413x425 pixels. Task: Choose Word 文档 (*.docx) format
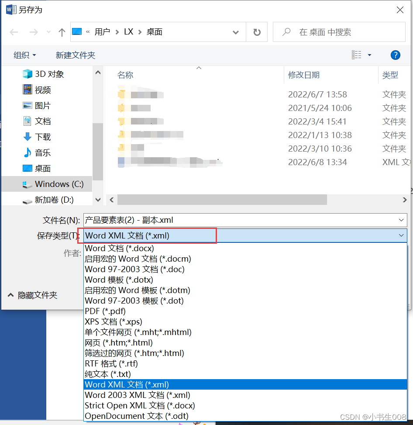pyautogui.click(x=245, y=248)
